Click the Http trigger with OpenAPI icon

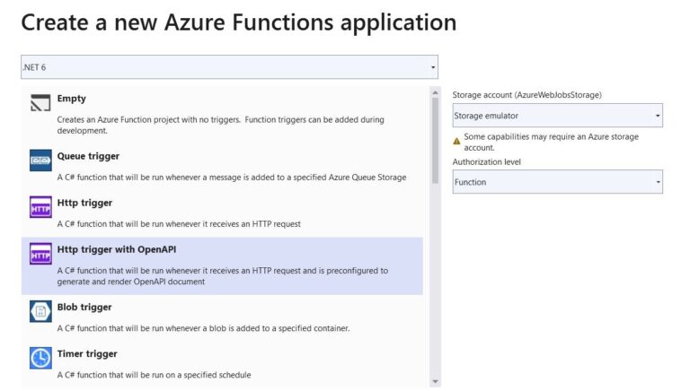pyautogui.click(x=40, y=254)
